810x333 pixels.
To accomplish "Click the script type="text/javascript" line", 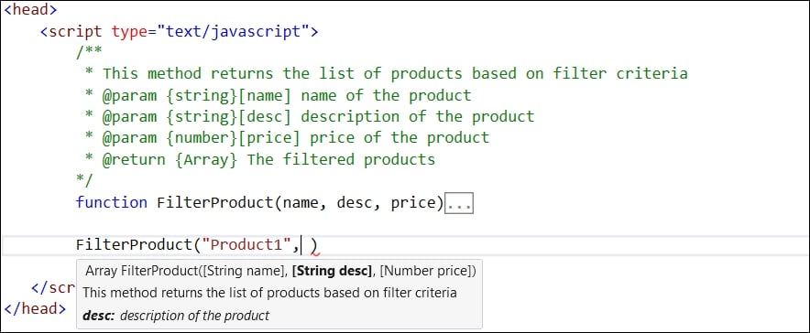I will 179,31.
